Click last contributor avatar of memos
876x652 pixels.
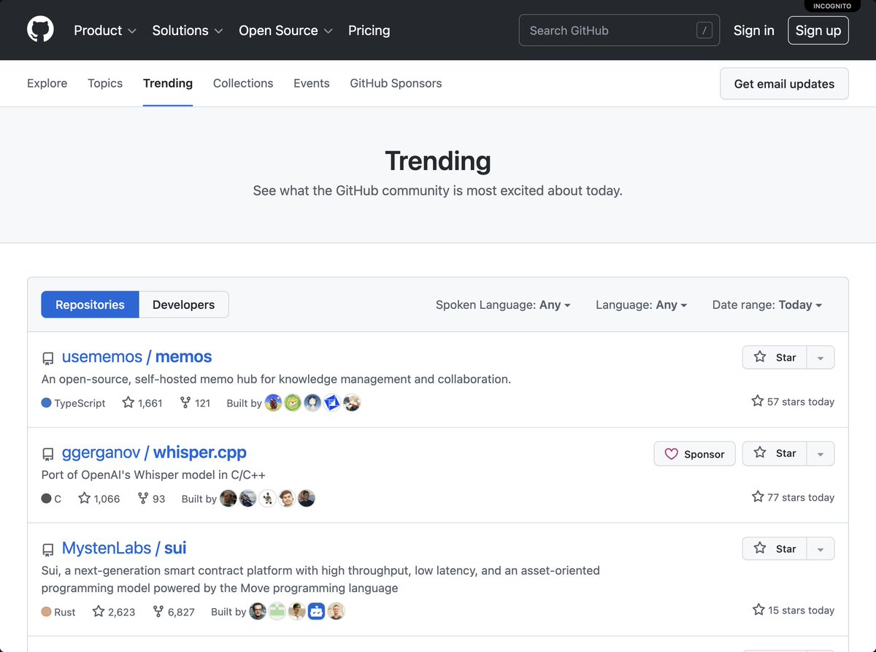tap(352, 402)
